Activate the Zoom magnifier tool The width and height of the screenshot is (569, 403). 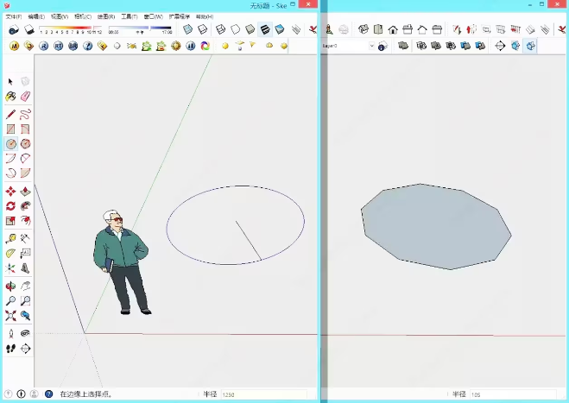[x=10, y=300]
